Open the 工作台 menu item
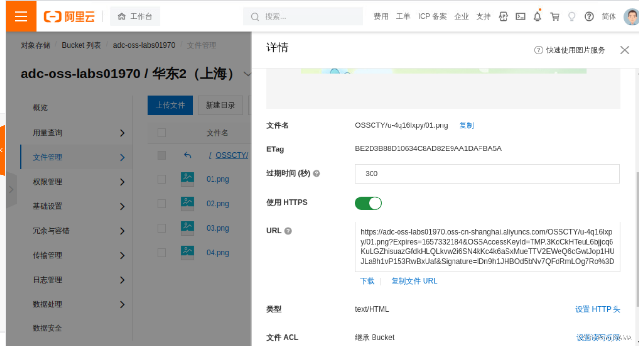This screenshot has width=639, height=346. [135, 16]
